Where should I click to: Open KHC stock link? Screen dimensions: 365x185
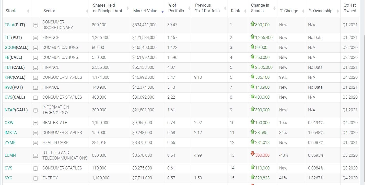pyautogui.click(x=9, y=77)
